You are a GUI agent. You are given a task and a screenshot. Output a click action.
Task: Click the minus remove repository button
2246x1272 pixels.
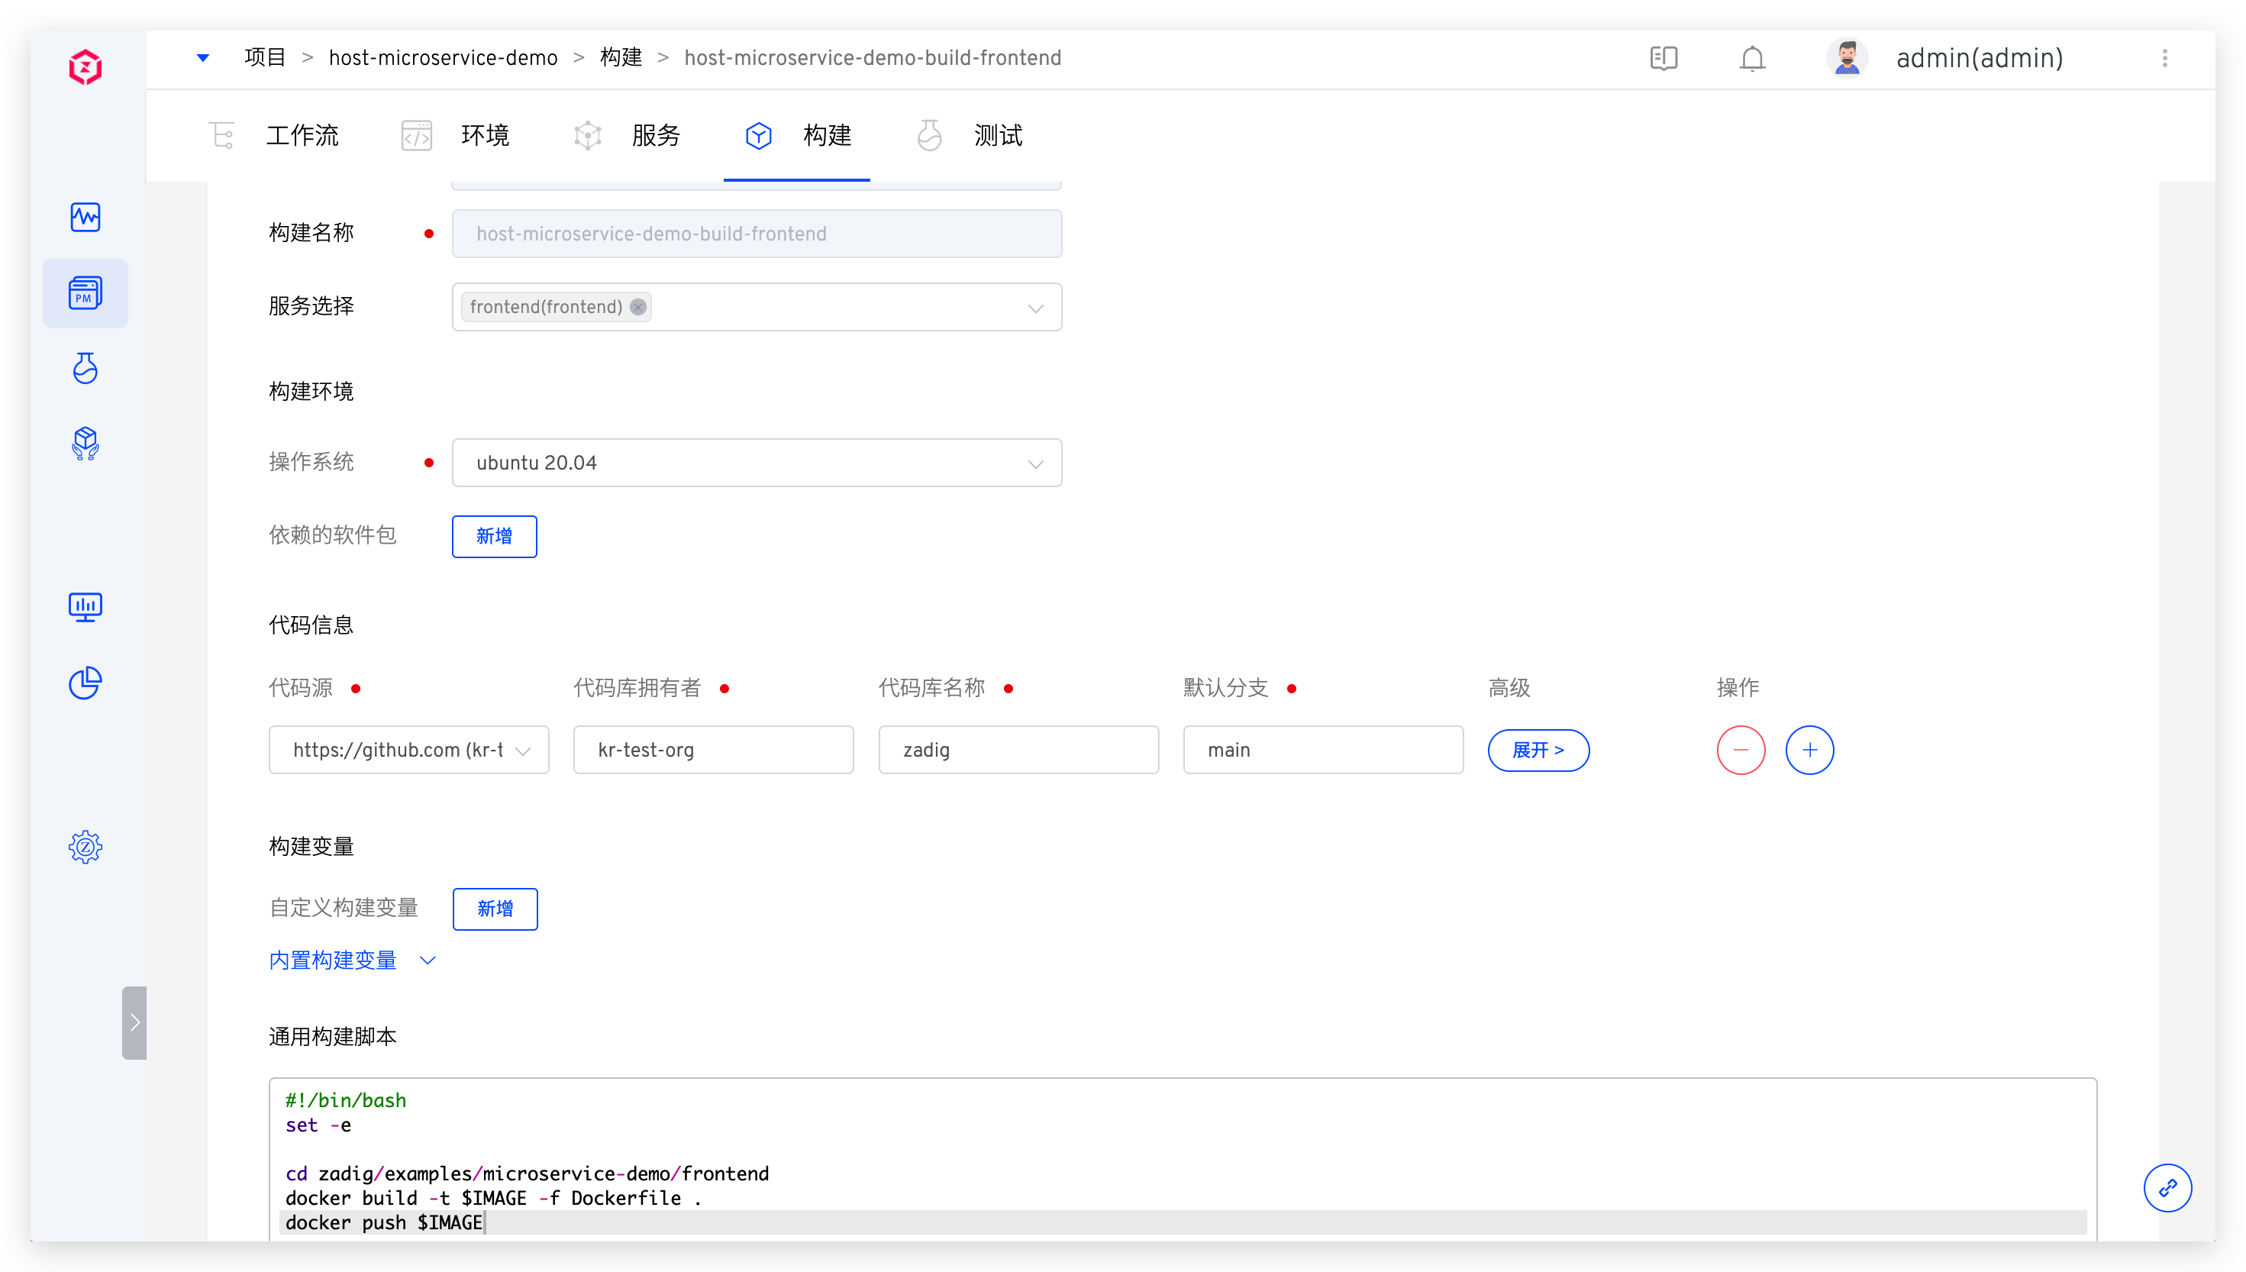(1740, 749)
